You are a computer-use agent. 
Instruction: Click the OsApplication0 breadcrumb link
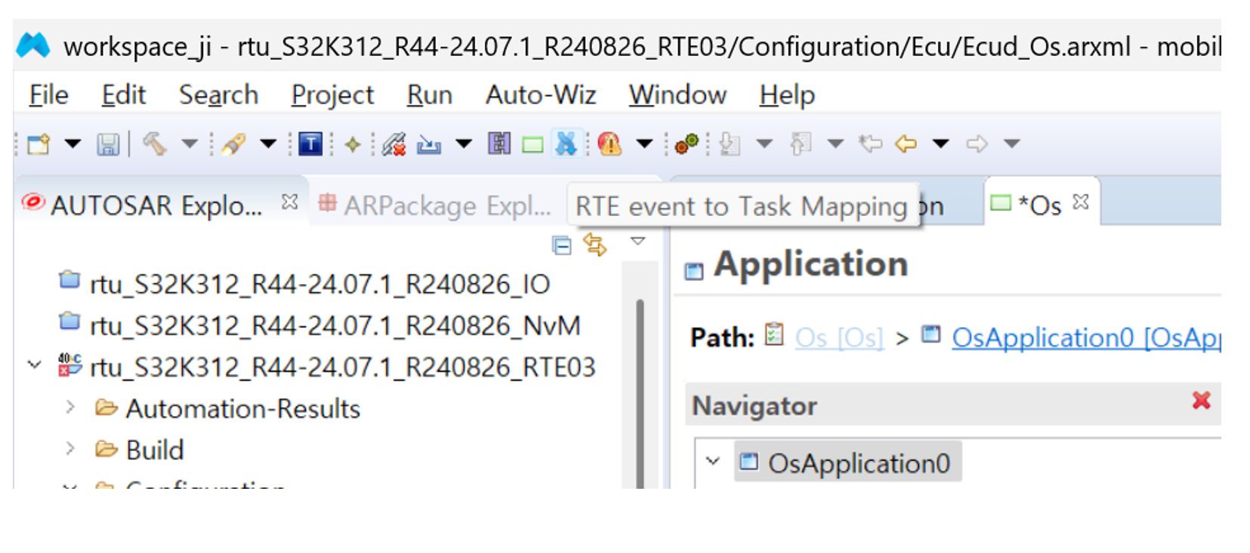click(1085, 338)
